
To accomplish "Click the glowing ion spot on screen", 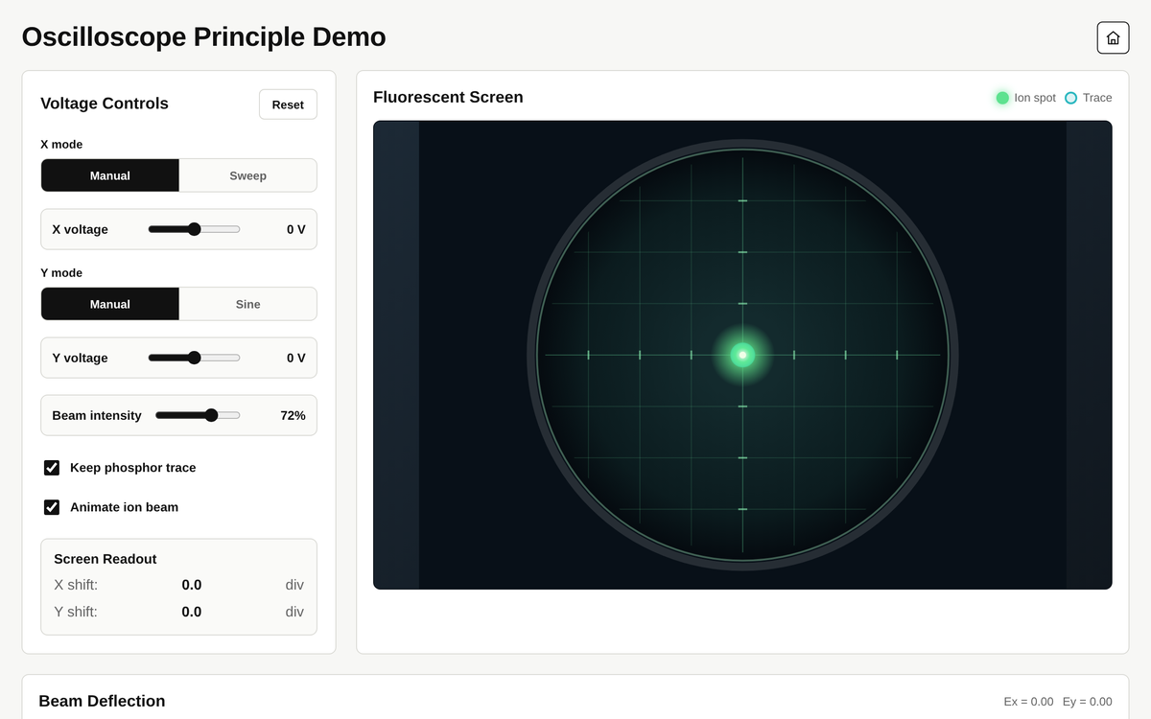I will [x=742, y=355].
